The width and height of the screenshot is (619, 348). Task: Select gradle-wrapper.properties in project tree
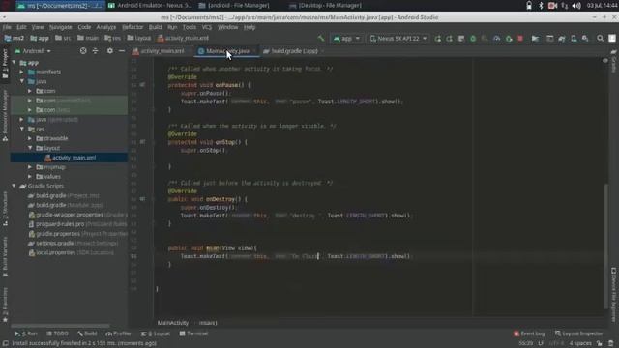[70, 215]
